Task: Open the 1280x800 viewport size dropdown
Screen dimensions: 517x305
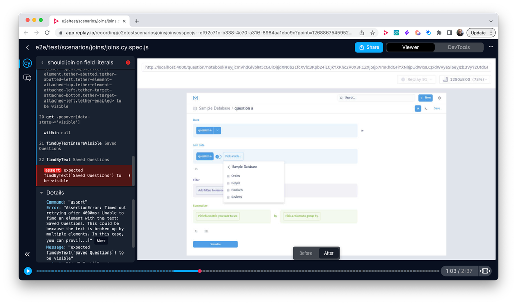Action: tap(465, 79)
